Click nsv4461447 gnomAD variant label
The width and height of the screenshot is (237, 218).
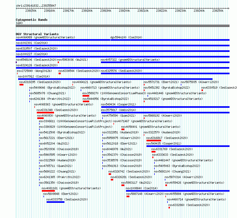[183, 160]
